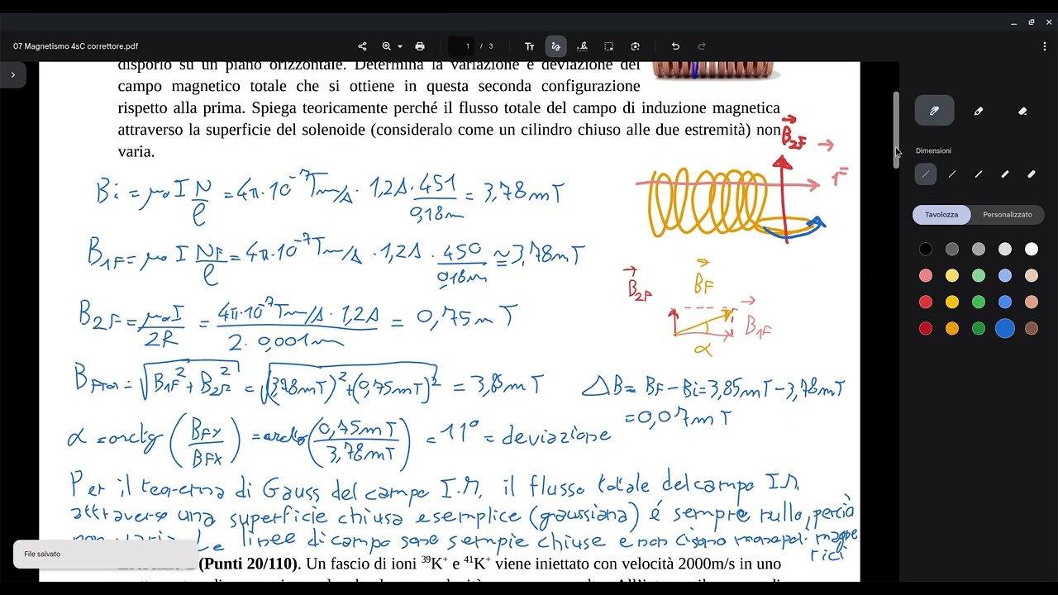Click the 'File salvato' notification toast
1058x595 pixels.
point(106,554)
